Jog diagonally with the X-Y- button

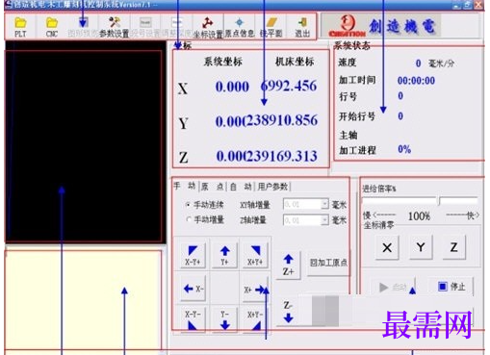tap(193, 320)
